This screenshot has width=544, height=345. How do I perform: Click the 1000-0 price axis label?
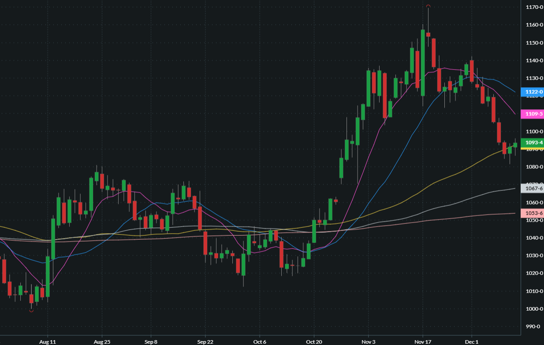(534, 309)
